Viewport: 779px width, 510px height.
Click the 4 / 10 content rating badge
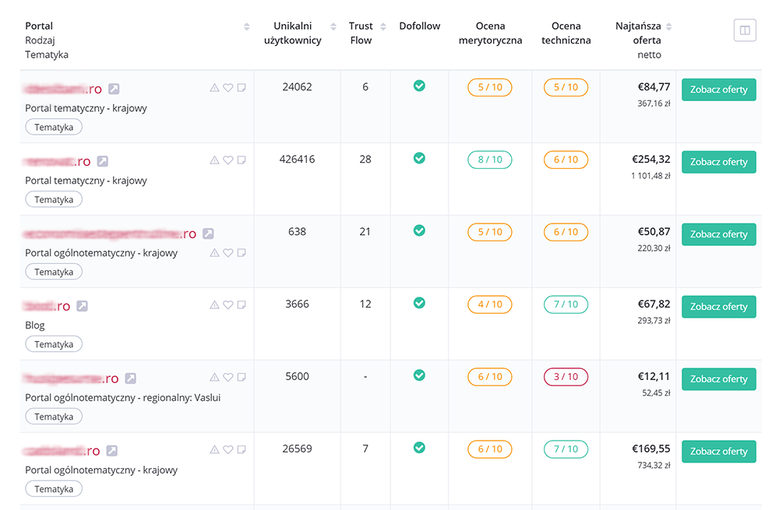[x=490, y=304]
